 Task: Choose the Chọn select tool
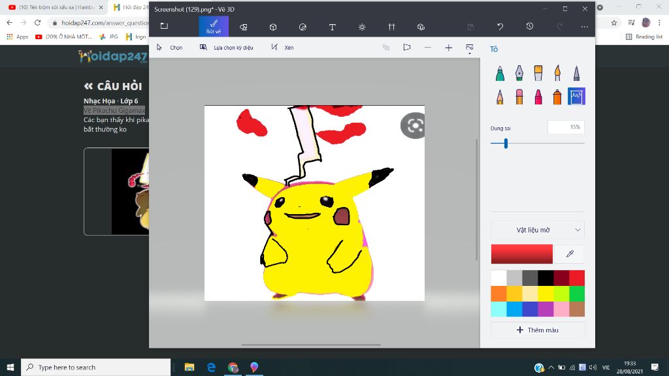pos(169,47)
